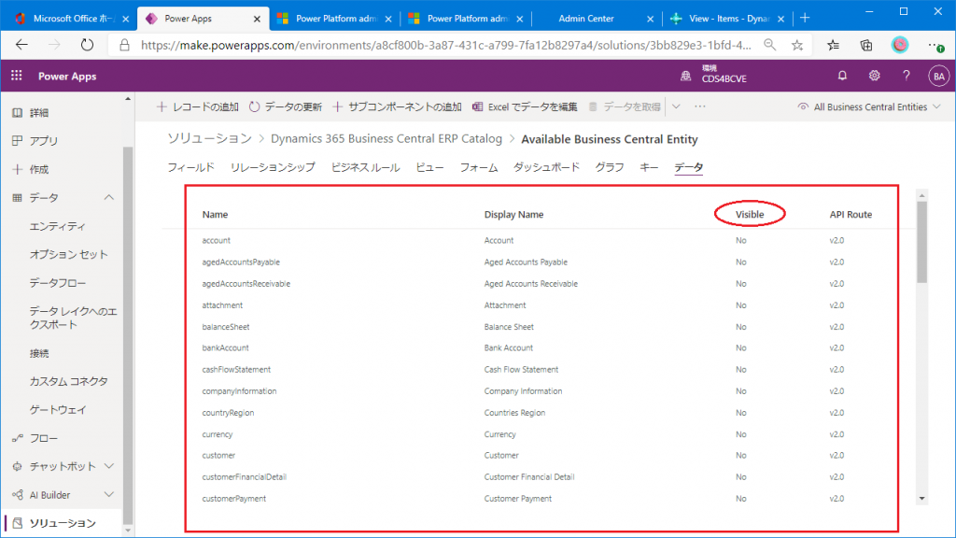Open the Power Apps app launcher waffle
This screenshot has height=538, width=956.
point(17,76)
